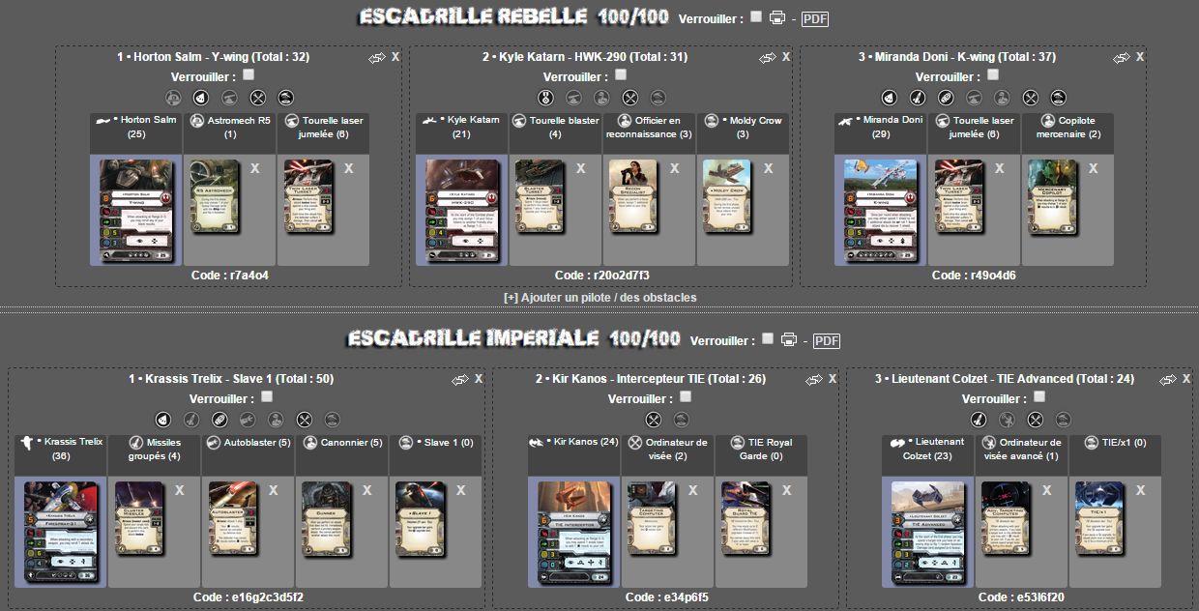Select the code r7a4o4 text
1199x611 pixels.
click(x=230, y=276)
